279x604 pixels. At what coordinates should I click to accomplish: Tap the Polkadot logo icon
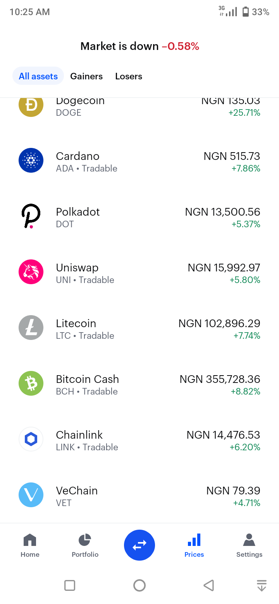point(31,216)
